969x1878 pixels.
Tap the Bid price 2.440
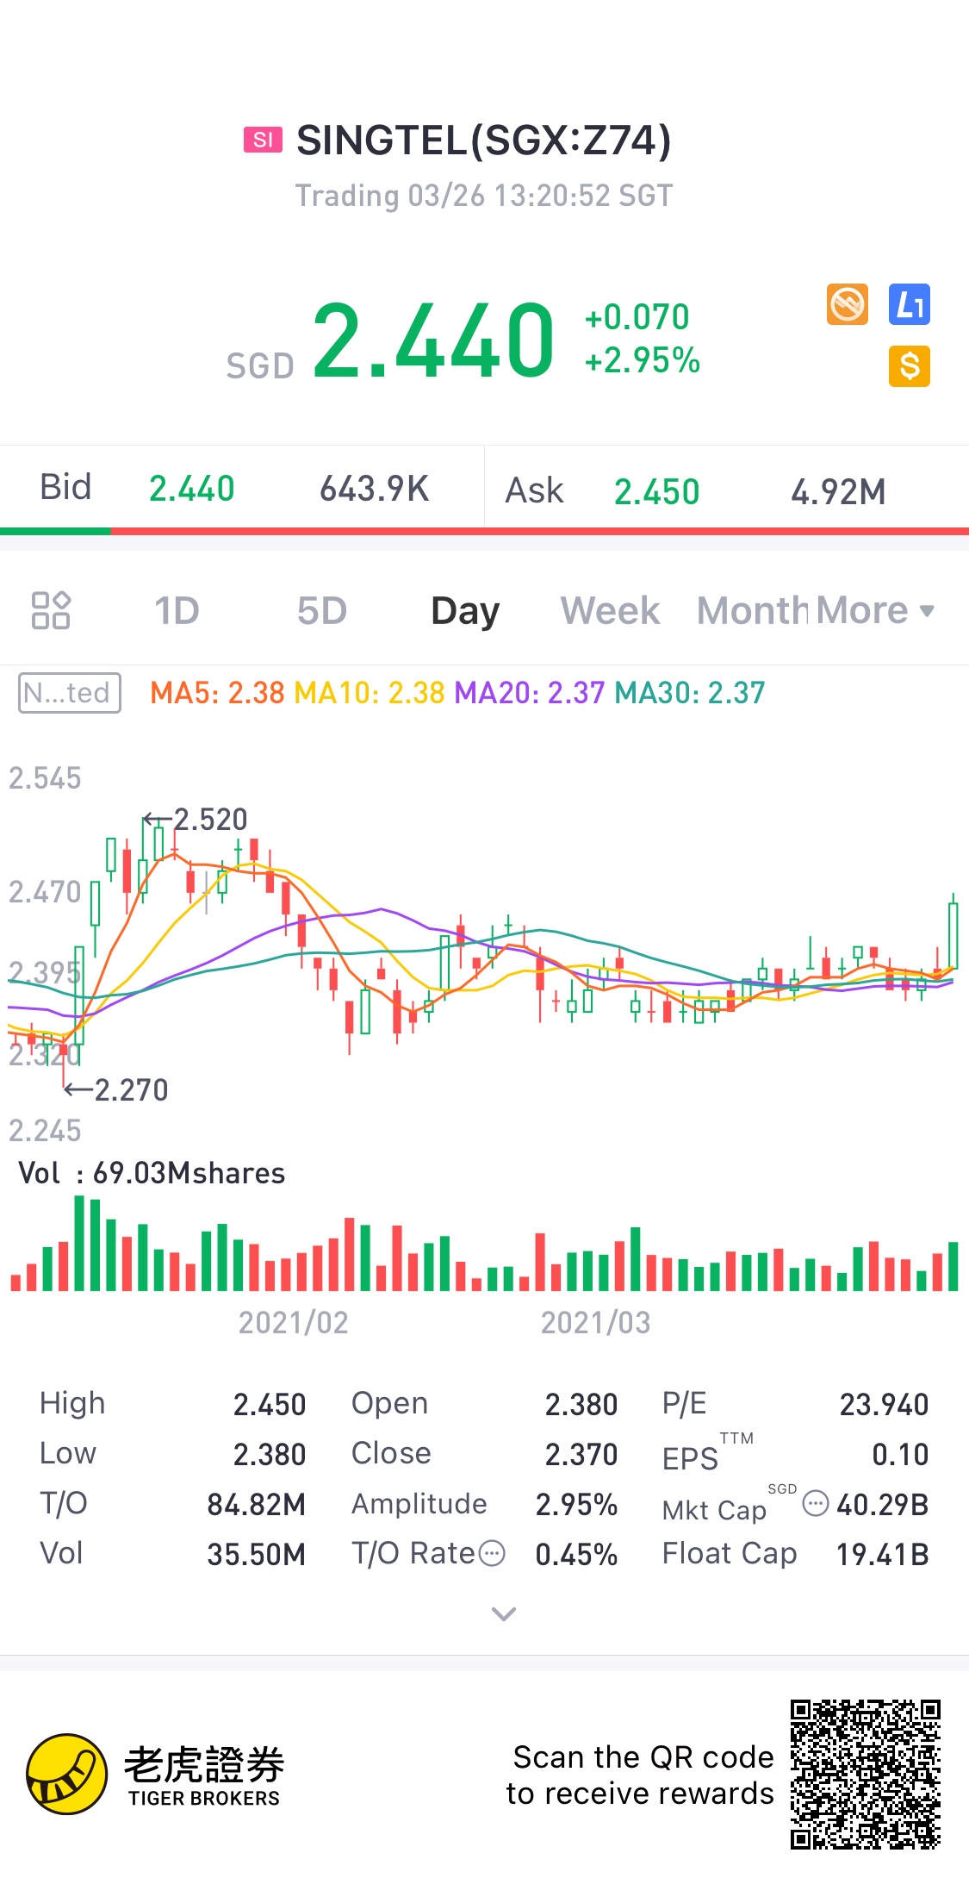pos(192,489)
